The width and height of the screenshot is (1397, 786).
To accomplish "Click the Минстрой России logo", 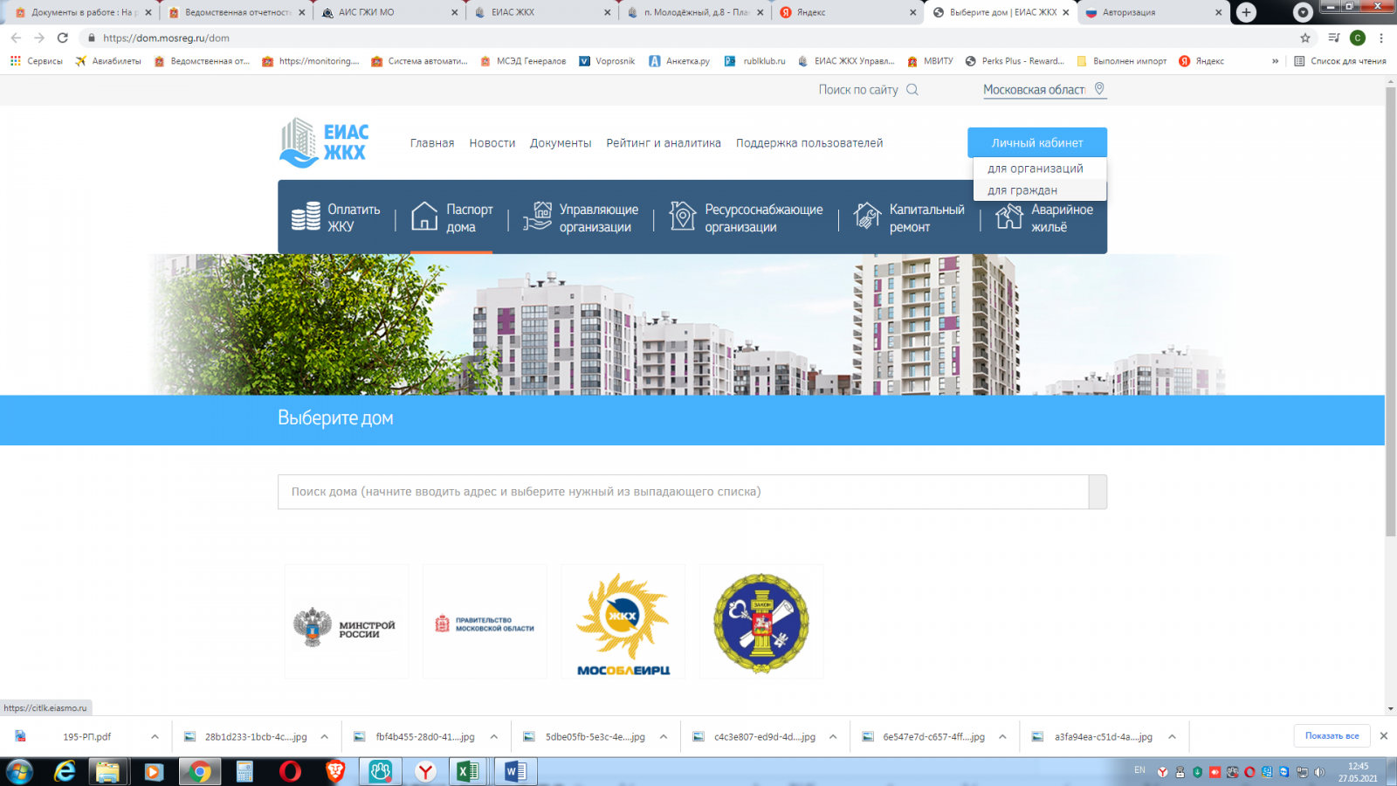I will [x=347, y=622].
